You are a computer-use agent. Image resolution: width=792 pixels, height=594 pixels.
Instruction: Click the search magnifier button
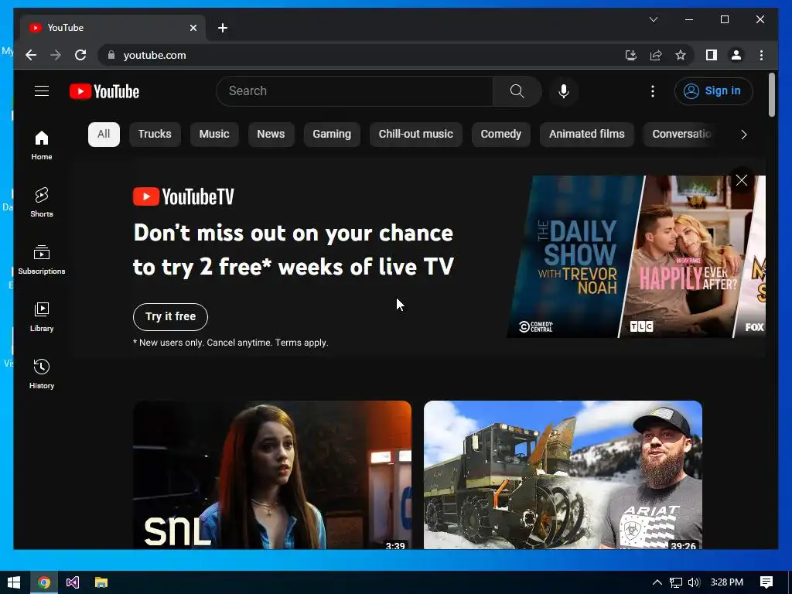pyautogui.click(x=517, y=91)
